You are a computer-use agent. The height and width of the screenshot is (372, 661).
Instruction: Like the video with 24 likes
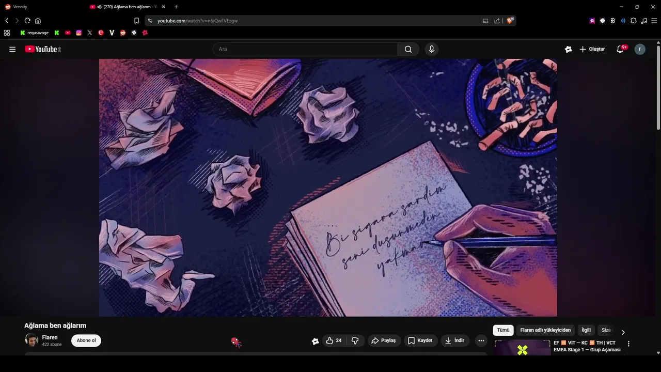pyautogui.click(x=334, y=340)
